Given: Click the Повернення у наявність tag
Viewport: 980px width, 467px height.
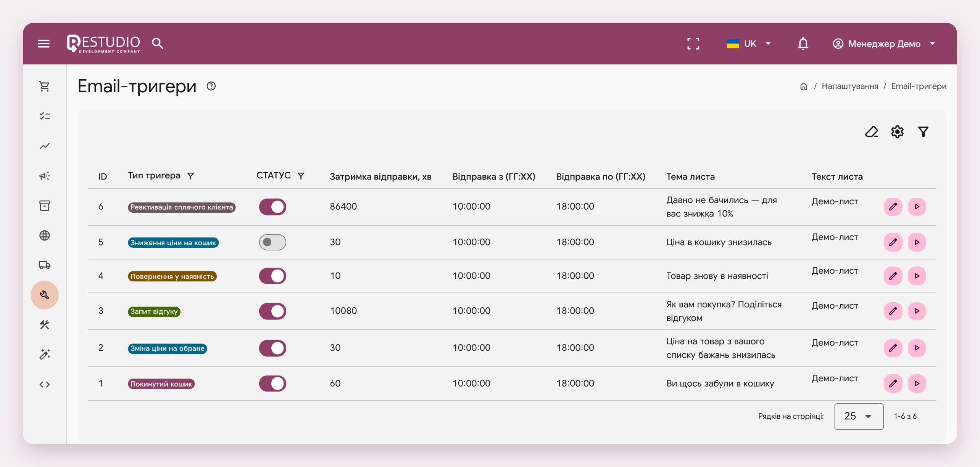Looking at the screenshot, I should click(x=172, y=276).
